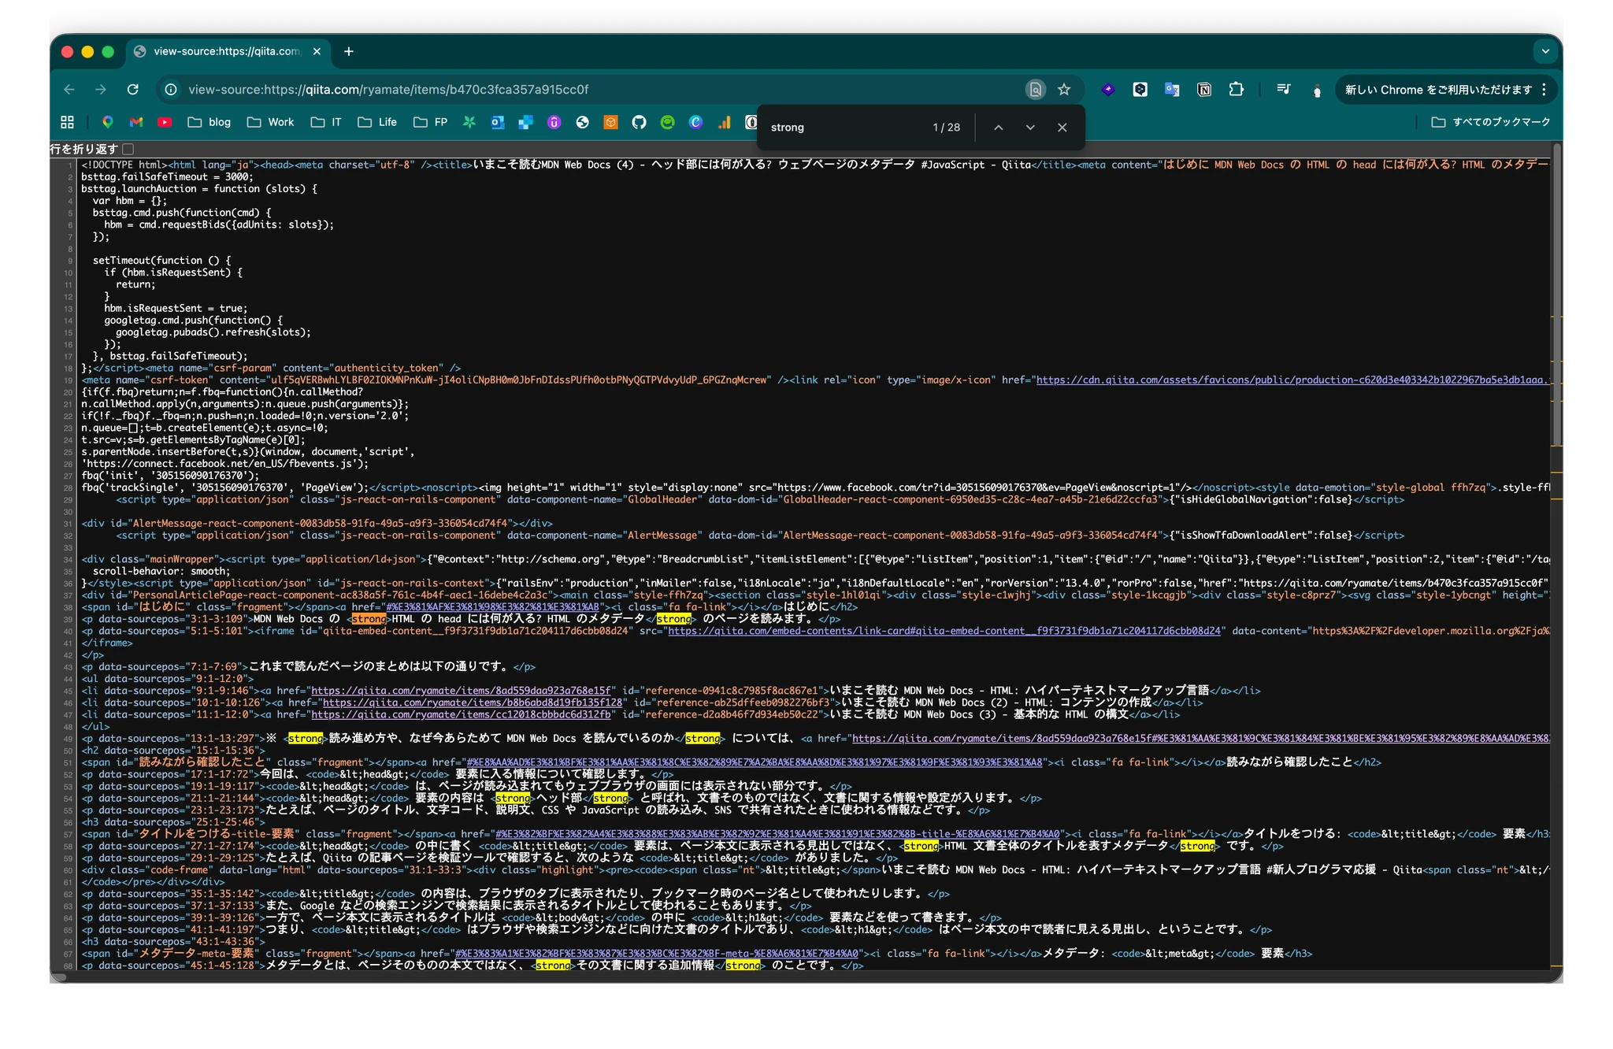Screen dimensions: 1613x1049
Task: Go to next 'strong' search match
Action: pos(1030,128)
